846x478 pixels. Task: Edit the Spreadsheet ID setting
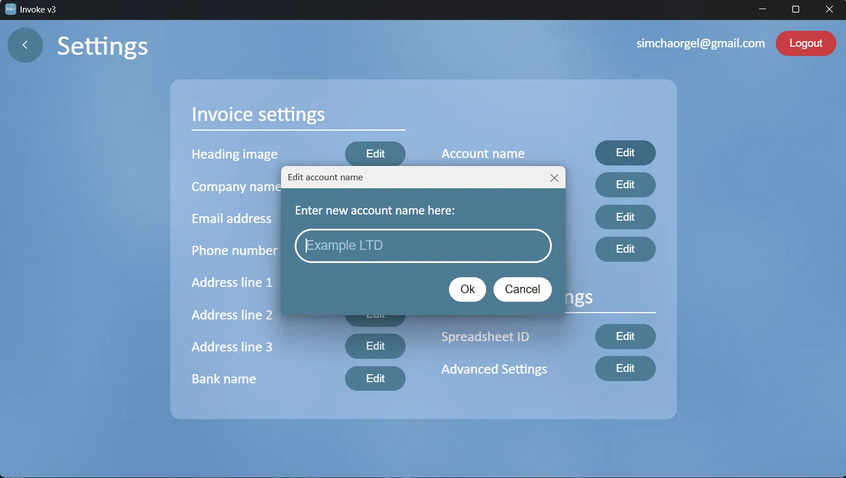click(x=626, y=337)
